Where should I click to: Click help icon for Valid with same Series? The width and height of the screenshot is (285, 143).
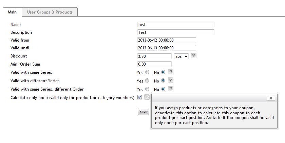[171, 72]
